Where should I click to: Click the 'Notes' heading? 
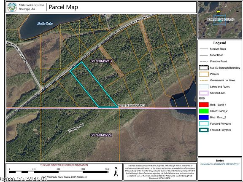(220, 161)
